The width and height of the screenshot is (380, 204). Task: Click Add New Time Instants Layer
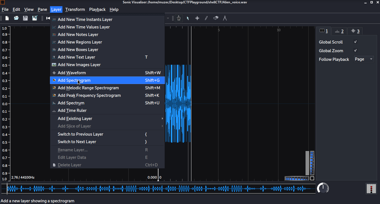[x=107, y=20]
